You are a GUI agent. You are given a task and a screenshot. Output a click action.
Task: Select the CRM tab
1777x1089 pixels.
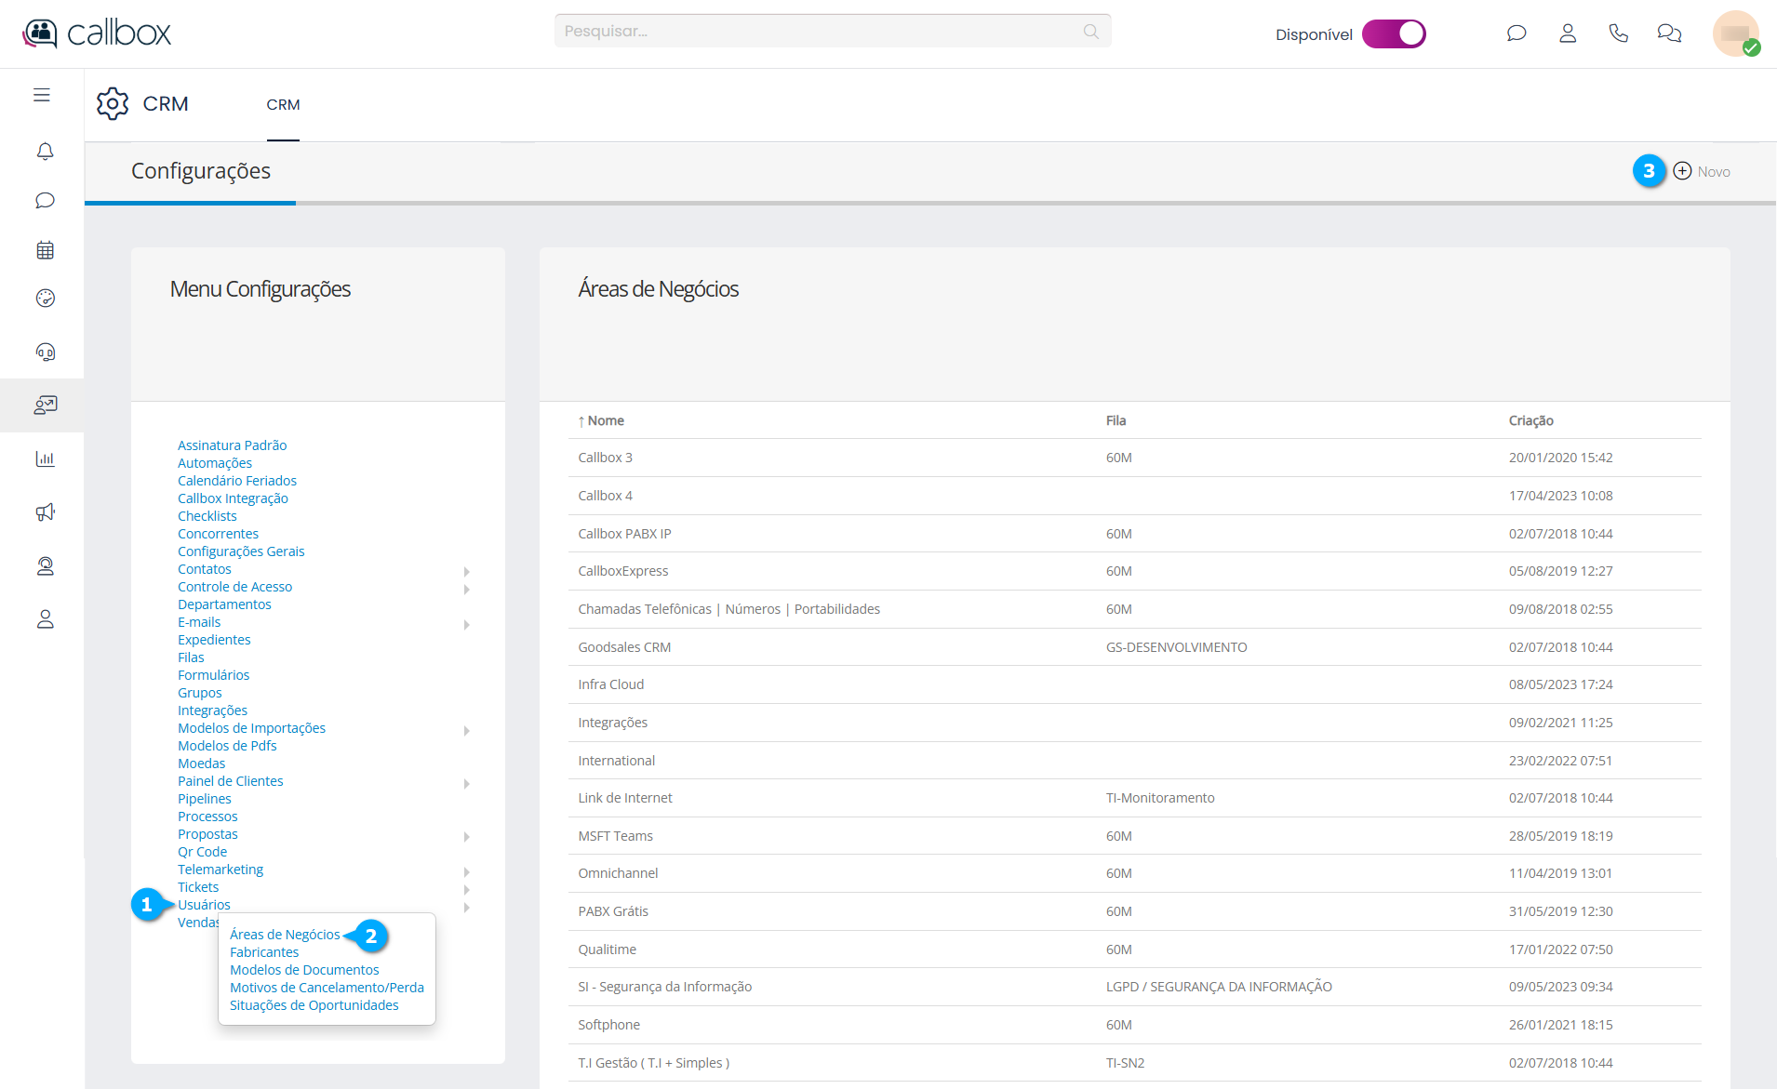[283, 105]
